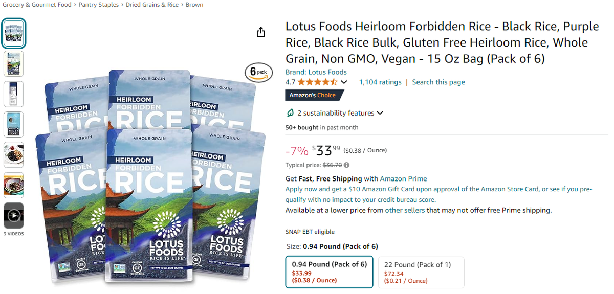Image resolution: width=614 pixels, height=294 pixels.
Task: Click the 6 pack badge icon
Action: click(x=258, y=72)
